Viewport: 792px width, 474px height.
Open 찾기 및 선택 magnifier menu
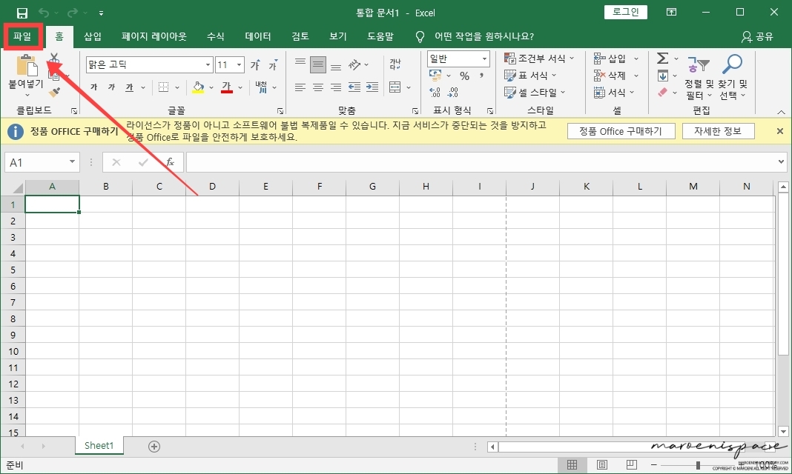pos(732,76)
